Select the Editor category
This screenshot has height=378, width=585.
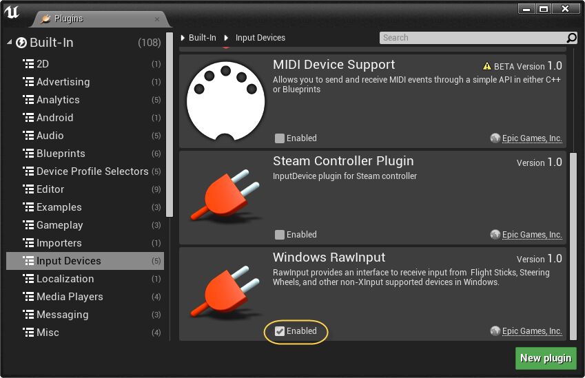coord(50,189)
